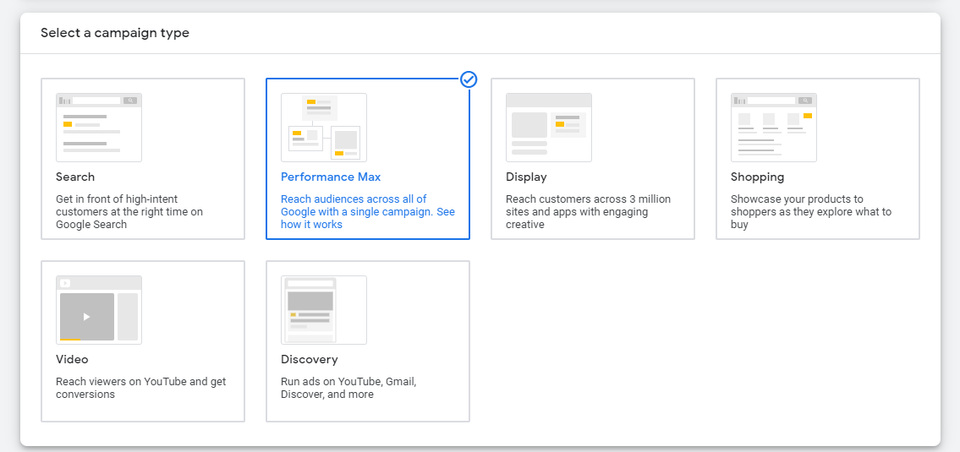Image resolution: width=960 pixels, height=452 pixels.
Task: Select the Video campaign illustration icon
Action: (x=99, y=309)
